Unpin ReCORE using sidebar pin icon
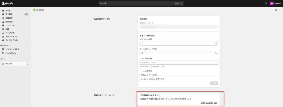283x107 pixels. (x=28, y=64)
